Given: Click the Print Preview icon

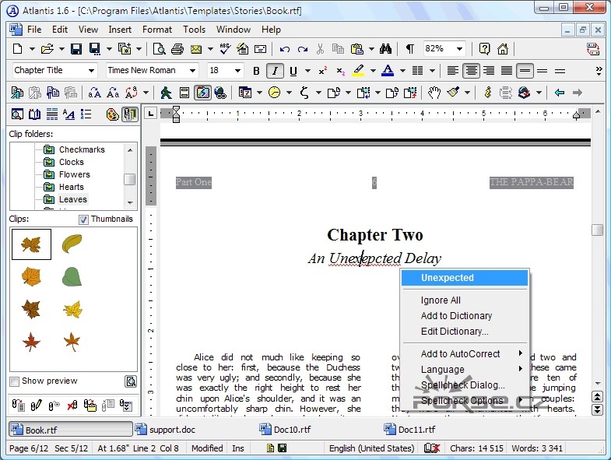Looking at the screenshot, I should [x=159, y=49].
